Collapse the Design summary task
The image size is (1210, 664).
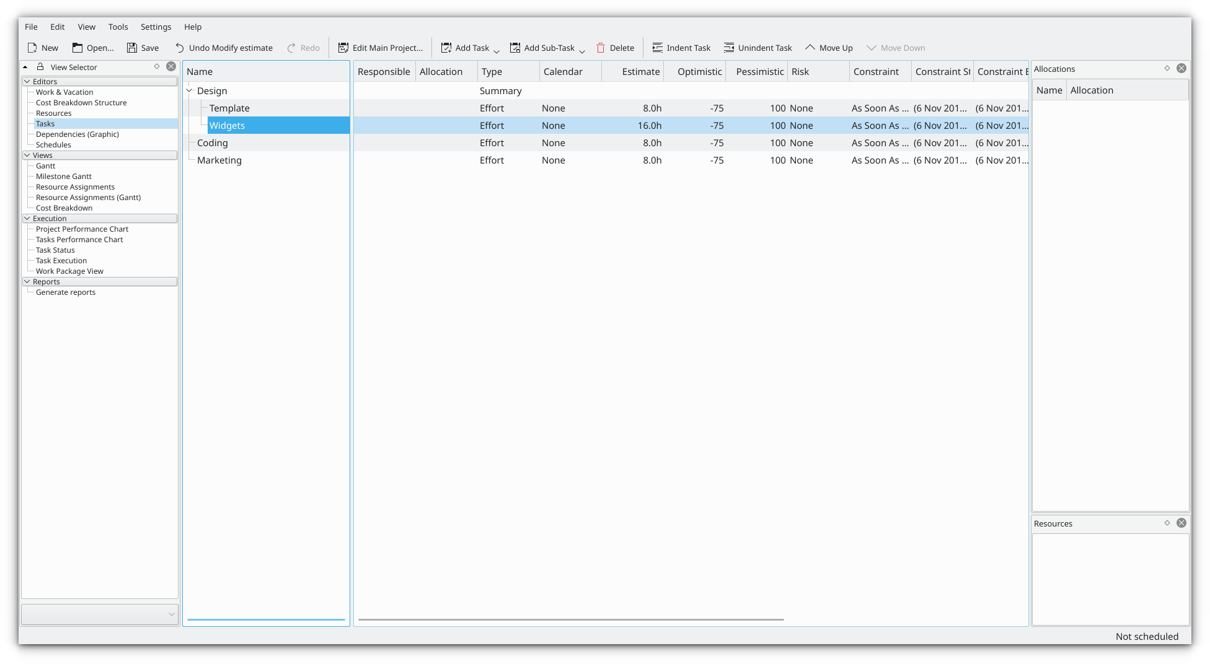189,90
